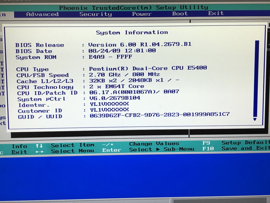The width and height of the screenshot is (270, 203).
Task: Open the Advanced menu tab
Action: pyautogui.click(x=42, y=14)
